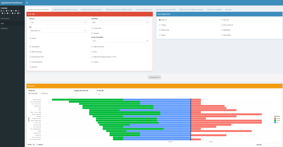This screenshot has height=147, width=283.
Task: Toggle the sidebar hamburger menu icon
Action: 27,3
